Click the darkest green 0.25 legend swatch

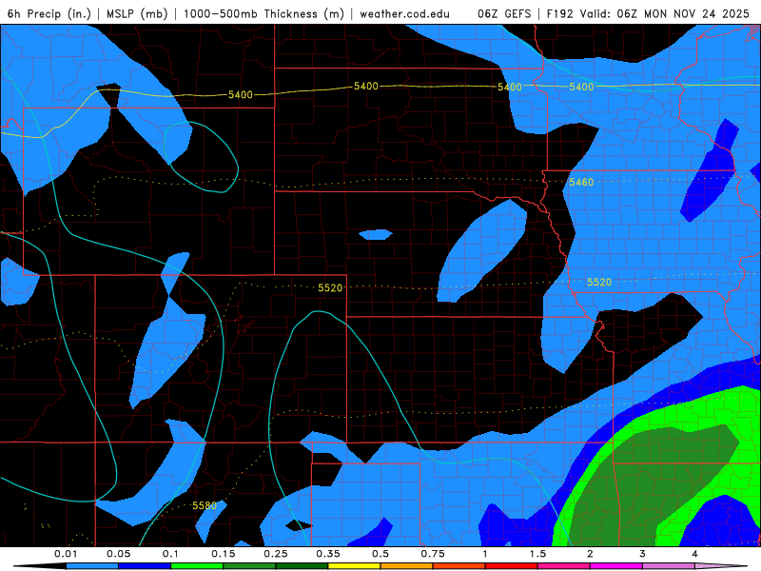click(302, 566)
